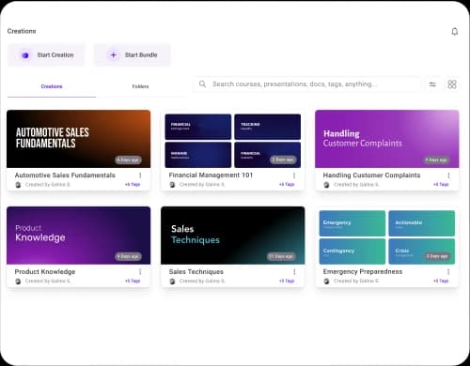Image resolution: width=470 pixels, height=366 pixels.
Task: Click creator avatar on Sales Techniques card
Action: tap(172, 282)
